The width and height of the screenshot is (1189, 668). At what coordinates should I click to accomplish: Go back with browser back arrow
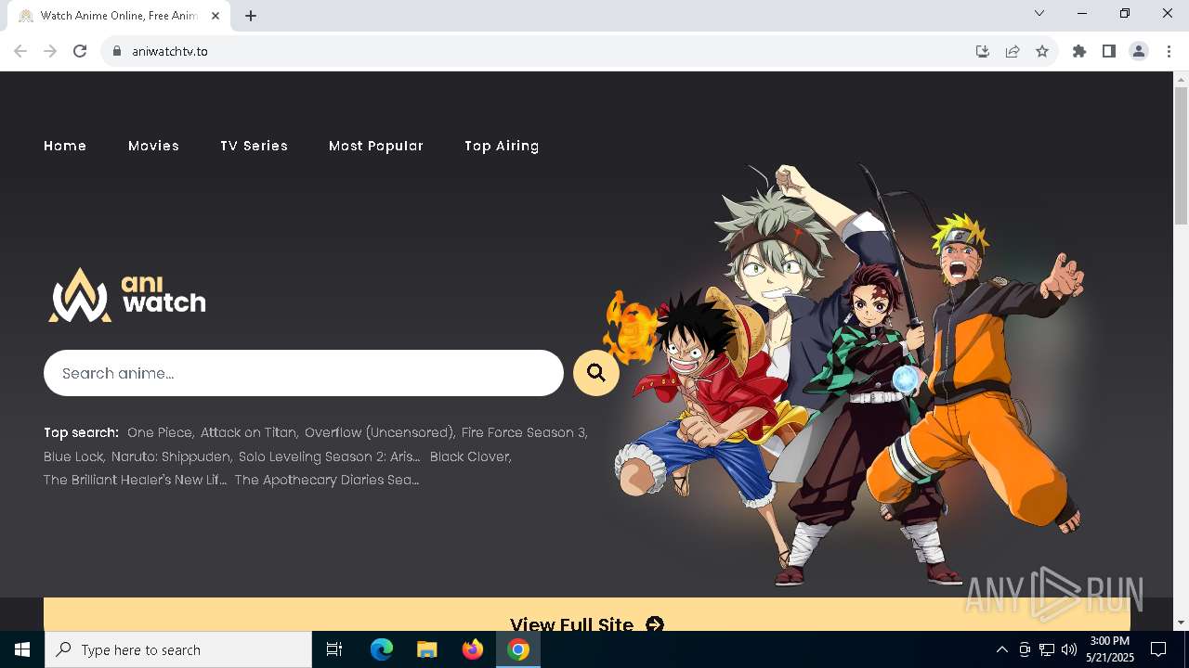tap(20, 51)
